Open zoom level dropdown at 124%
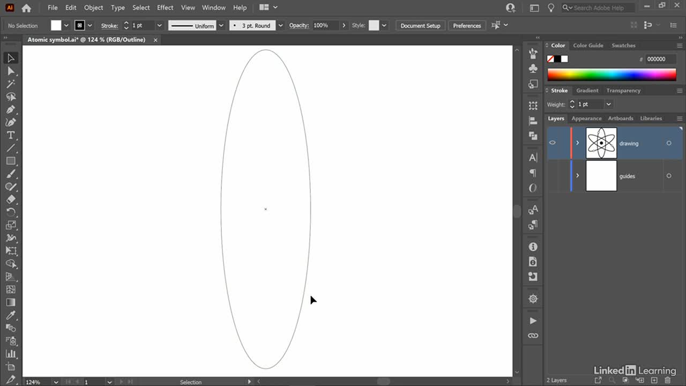Screen dimensions: 686x386 click(x=56, y=382)
